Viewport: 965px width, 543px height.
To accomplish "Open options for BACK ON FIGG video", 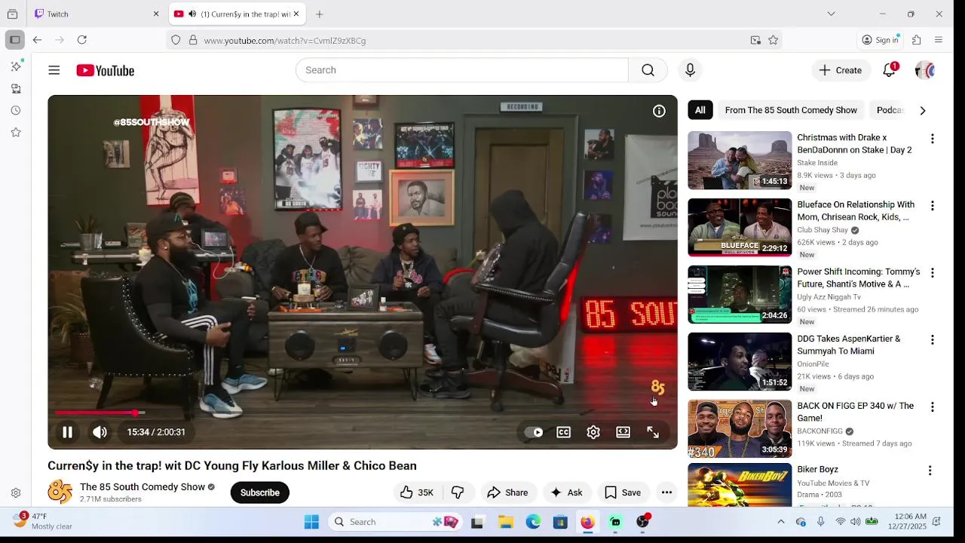I will [x=933, y=407].
